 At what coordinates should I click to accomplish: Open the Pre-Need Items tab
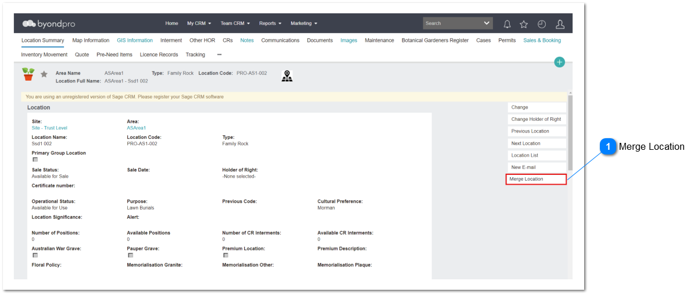coord(114,55)
